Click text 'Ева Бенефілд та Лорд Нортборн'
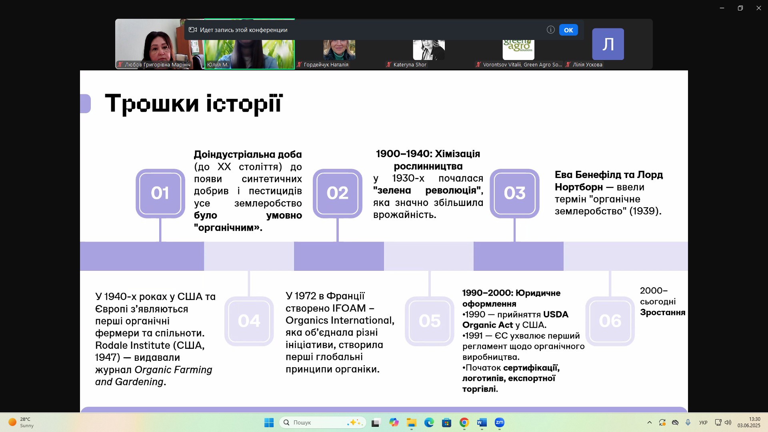 609,181
